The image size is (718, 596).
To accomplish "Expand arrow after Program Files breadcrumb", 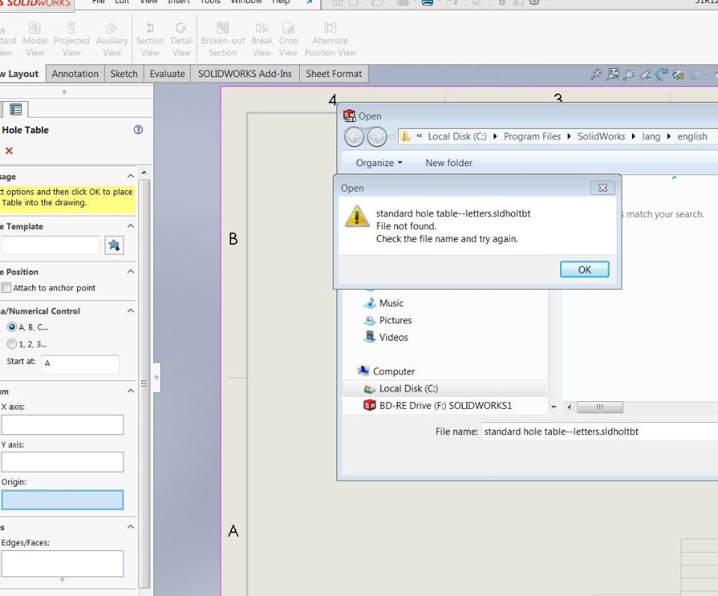I will (x=568, y=136).
